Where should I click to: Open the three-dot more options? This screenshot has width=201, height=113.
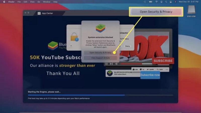pyautogui.click(x=167, y=70)
